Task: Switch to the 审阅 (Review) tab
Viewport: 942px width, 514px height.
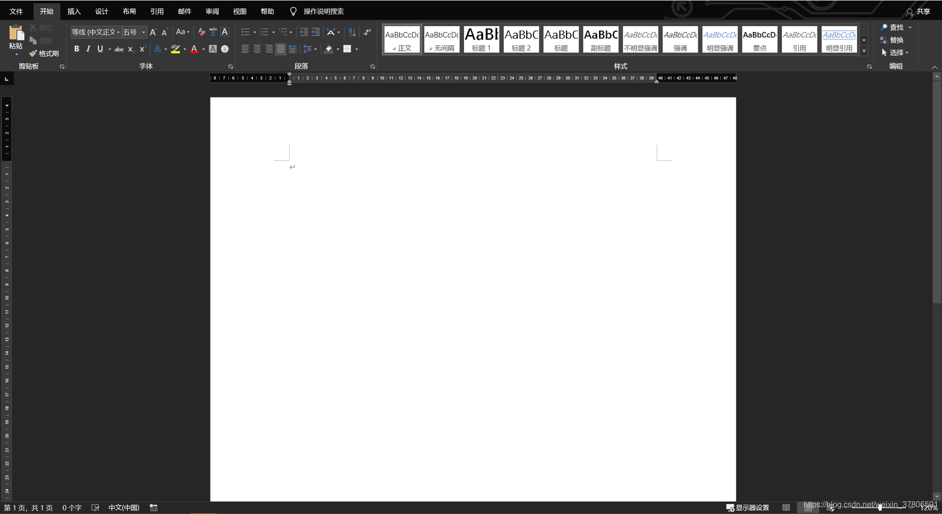Action: coord(213,11)
